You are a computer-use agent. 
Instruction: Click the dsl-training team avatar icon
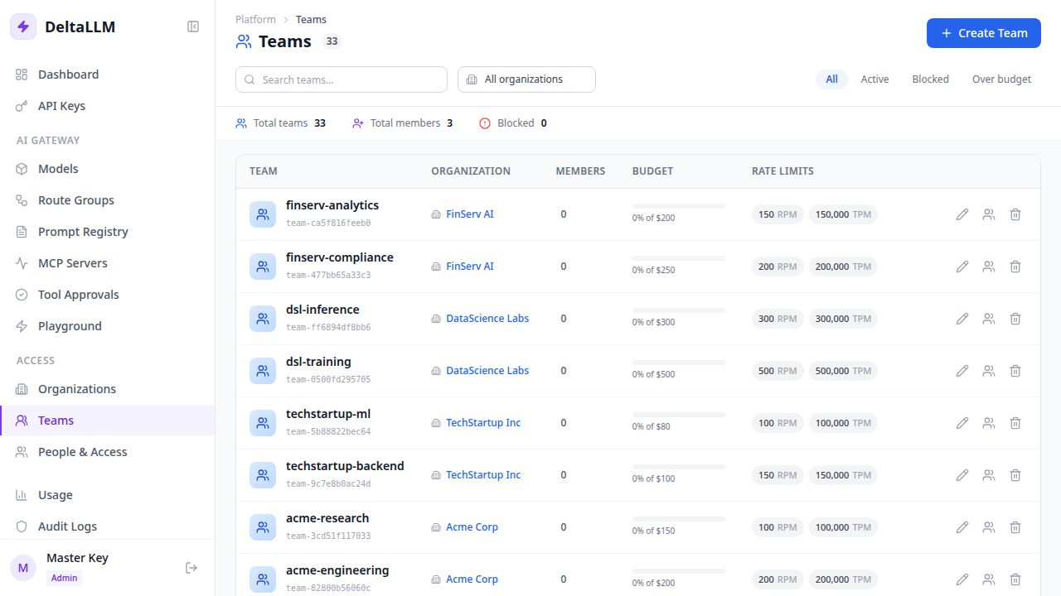[263, 371]
